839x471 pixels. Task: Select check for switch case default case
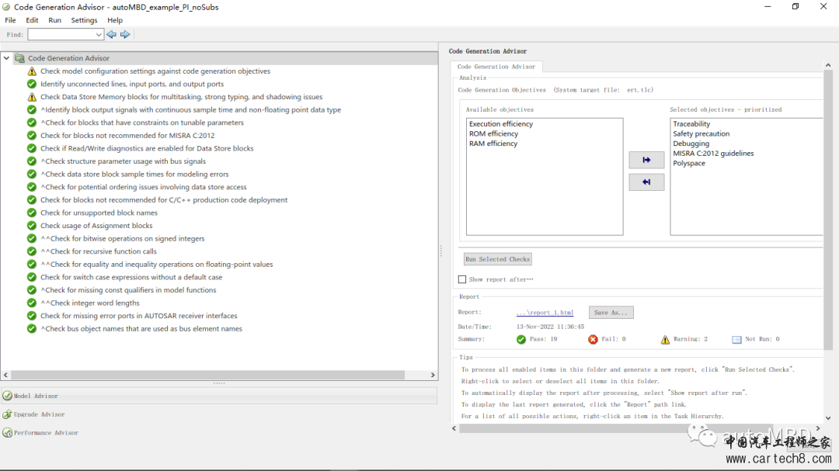coord(131,277)
